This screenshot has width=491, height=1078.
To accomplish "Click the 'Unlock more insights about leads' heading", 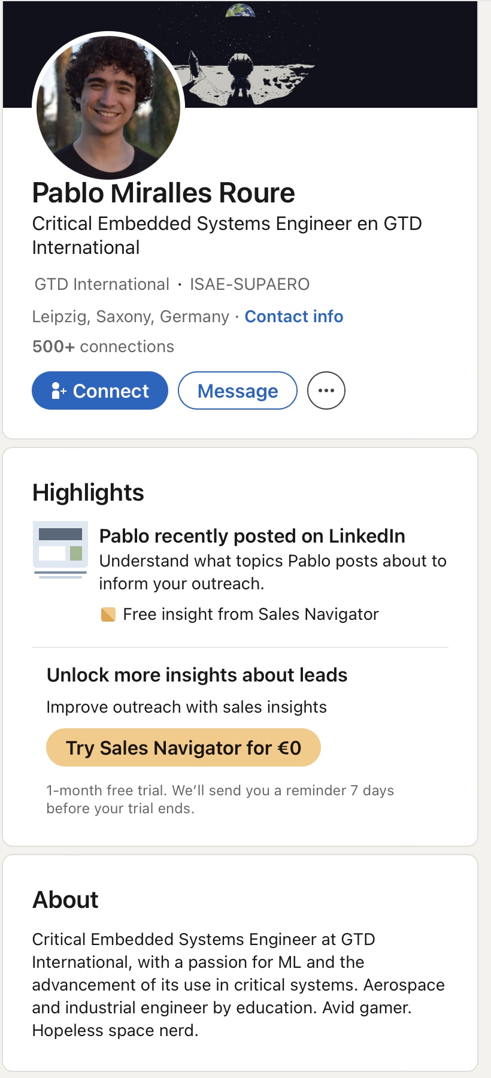I will pyautogui.click(x=197, y=675).
